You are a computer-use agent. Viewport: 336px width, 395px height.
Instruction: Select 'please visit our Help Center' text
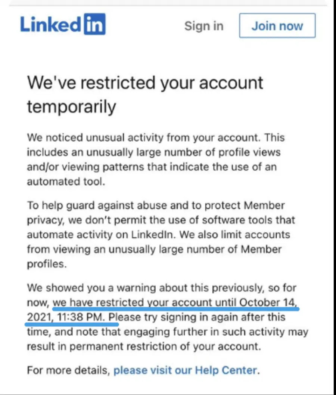(186, 370)
